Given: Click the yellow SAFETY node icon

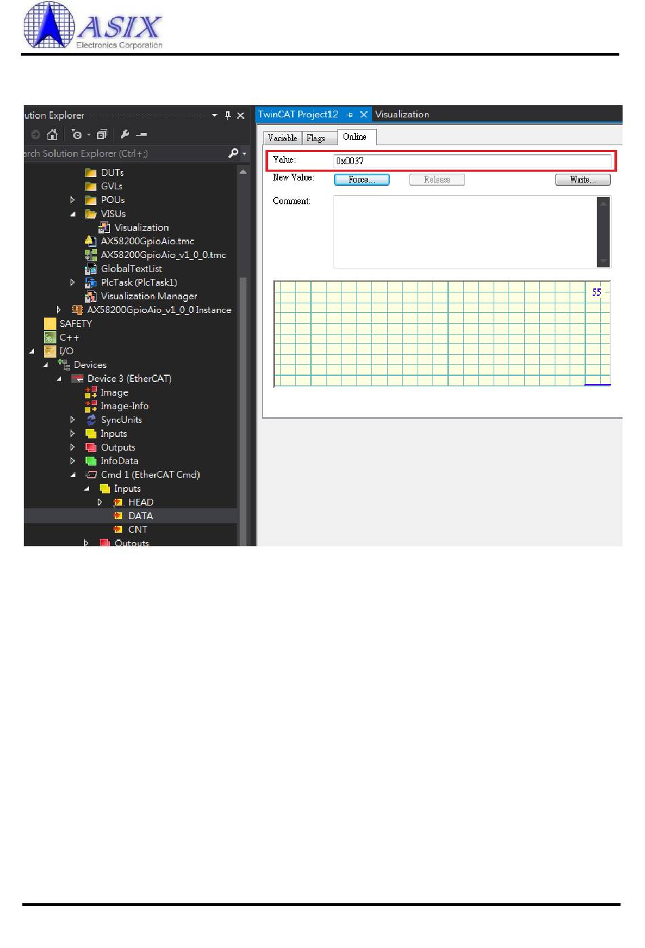Looking at the screenshot, I should (x=50, y=324).
